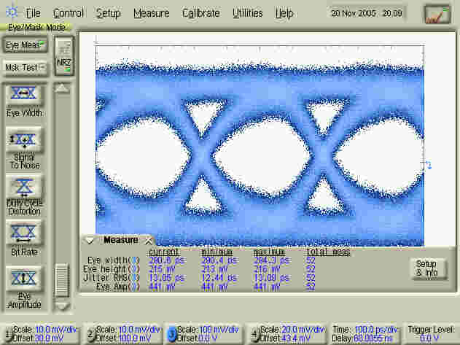
Task: Click the Agilent logo icon beside File
Action: point(12,13)
